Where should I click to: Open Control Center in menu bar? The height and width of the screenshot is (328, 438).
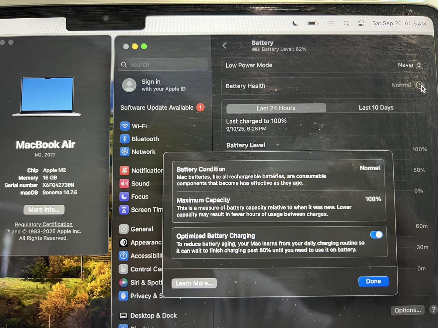pos(361,23)
